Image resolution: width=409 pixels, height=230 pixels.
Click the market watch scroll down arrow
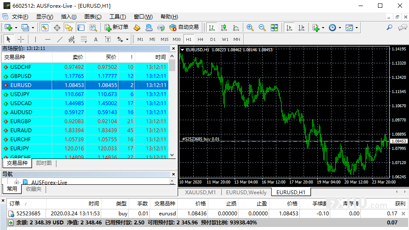(172, 155)
